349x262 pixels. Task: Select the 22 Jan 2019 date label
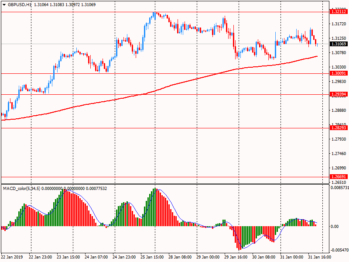pyautogui.click(x=13, y=257)
